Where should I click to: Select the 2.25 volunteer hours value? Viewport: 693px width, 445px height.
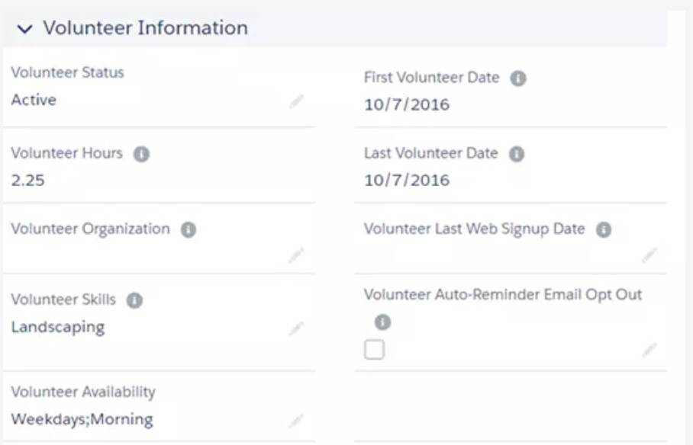point(27,181)
